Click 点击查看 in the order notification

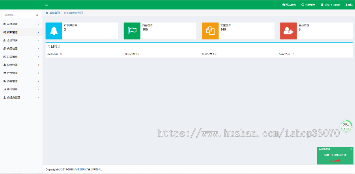click(335, 161)
